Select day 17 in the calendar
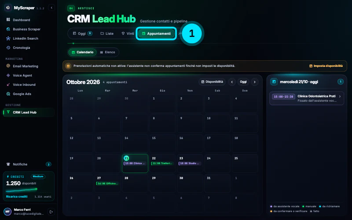Image resolution: width=352 pixels, height=220 pixels. [217, 143]
